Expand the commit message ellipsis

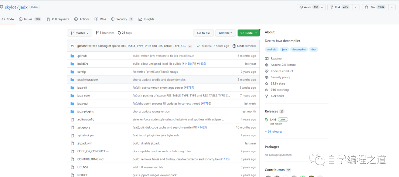[x=190, y=46]
